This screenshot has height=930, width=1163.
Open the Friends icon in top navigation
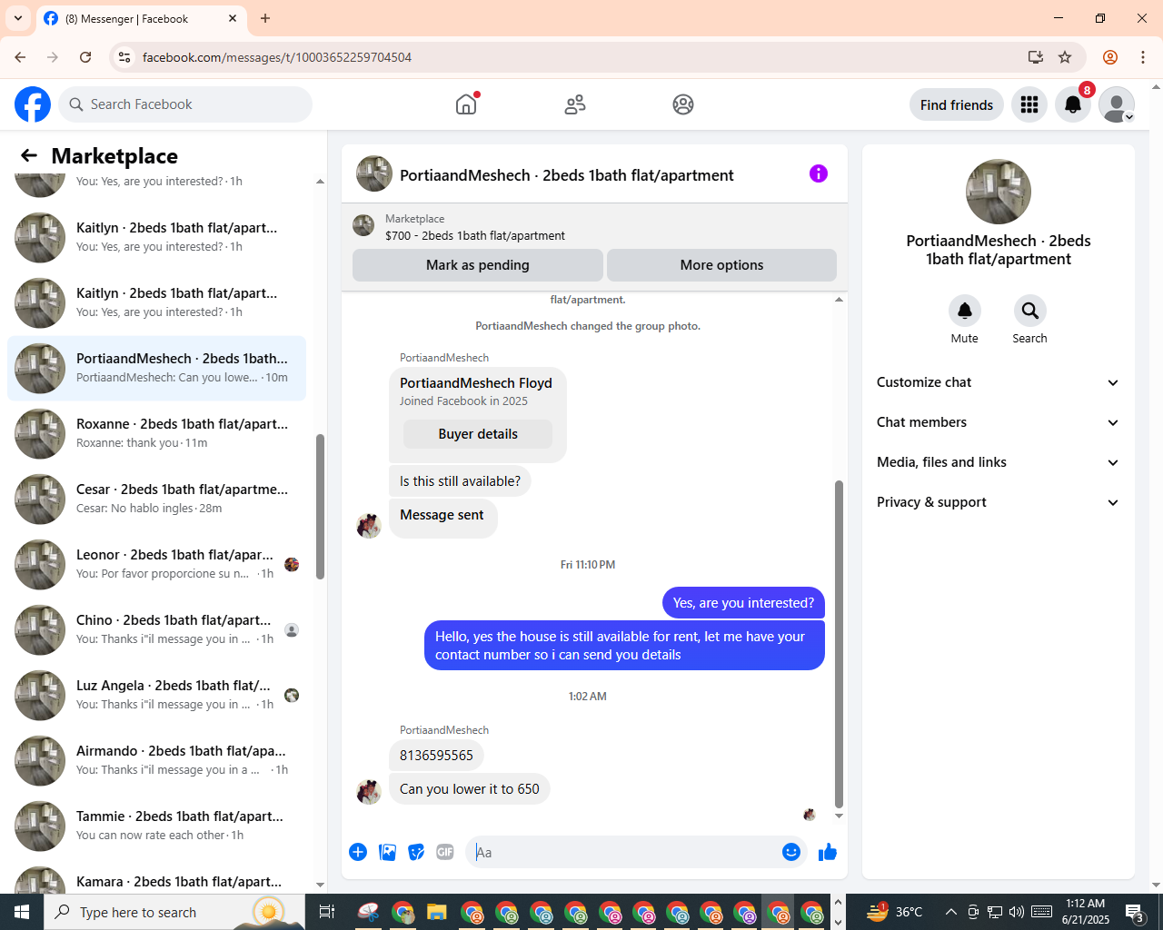click(575, 104)
